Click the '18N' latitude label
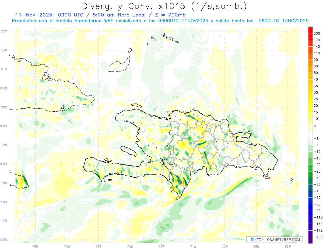The width and height of the screenshot is (323, 250). pyautogui.click(x=4, y=183)
